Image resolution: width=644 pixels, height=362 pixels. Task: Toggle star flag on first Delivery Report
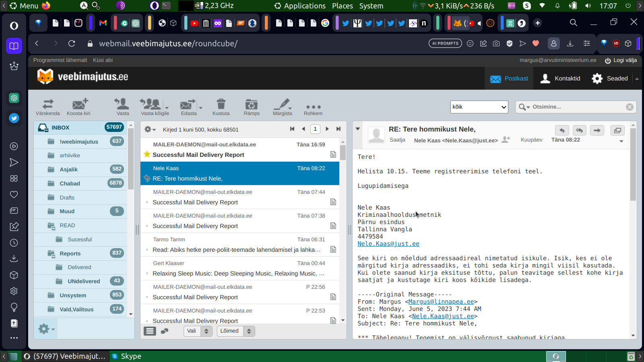pyautogui.click(x=147, y=154)
